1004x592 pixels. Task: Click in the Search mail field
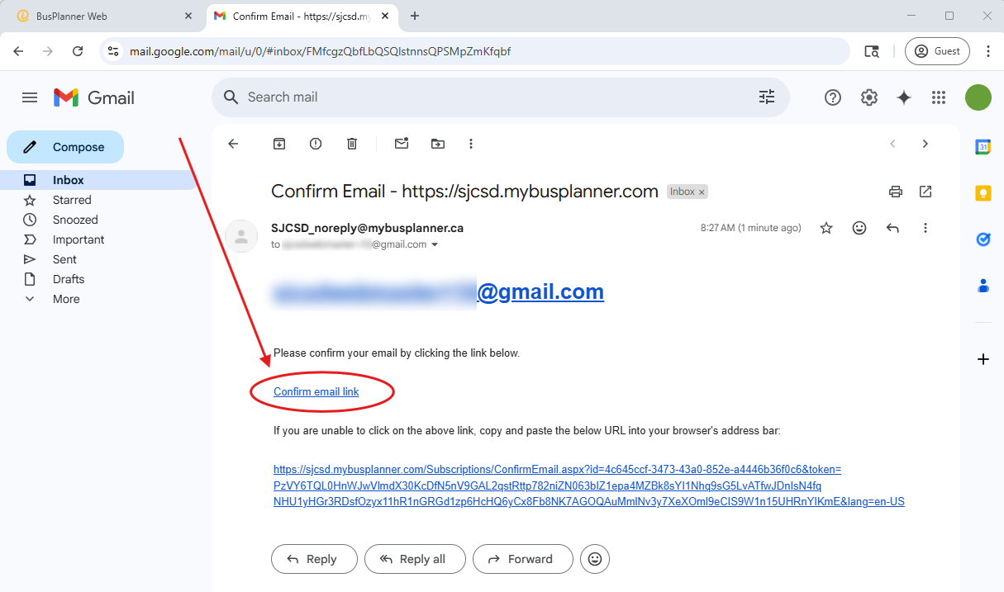click(496, 97)
